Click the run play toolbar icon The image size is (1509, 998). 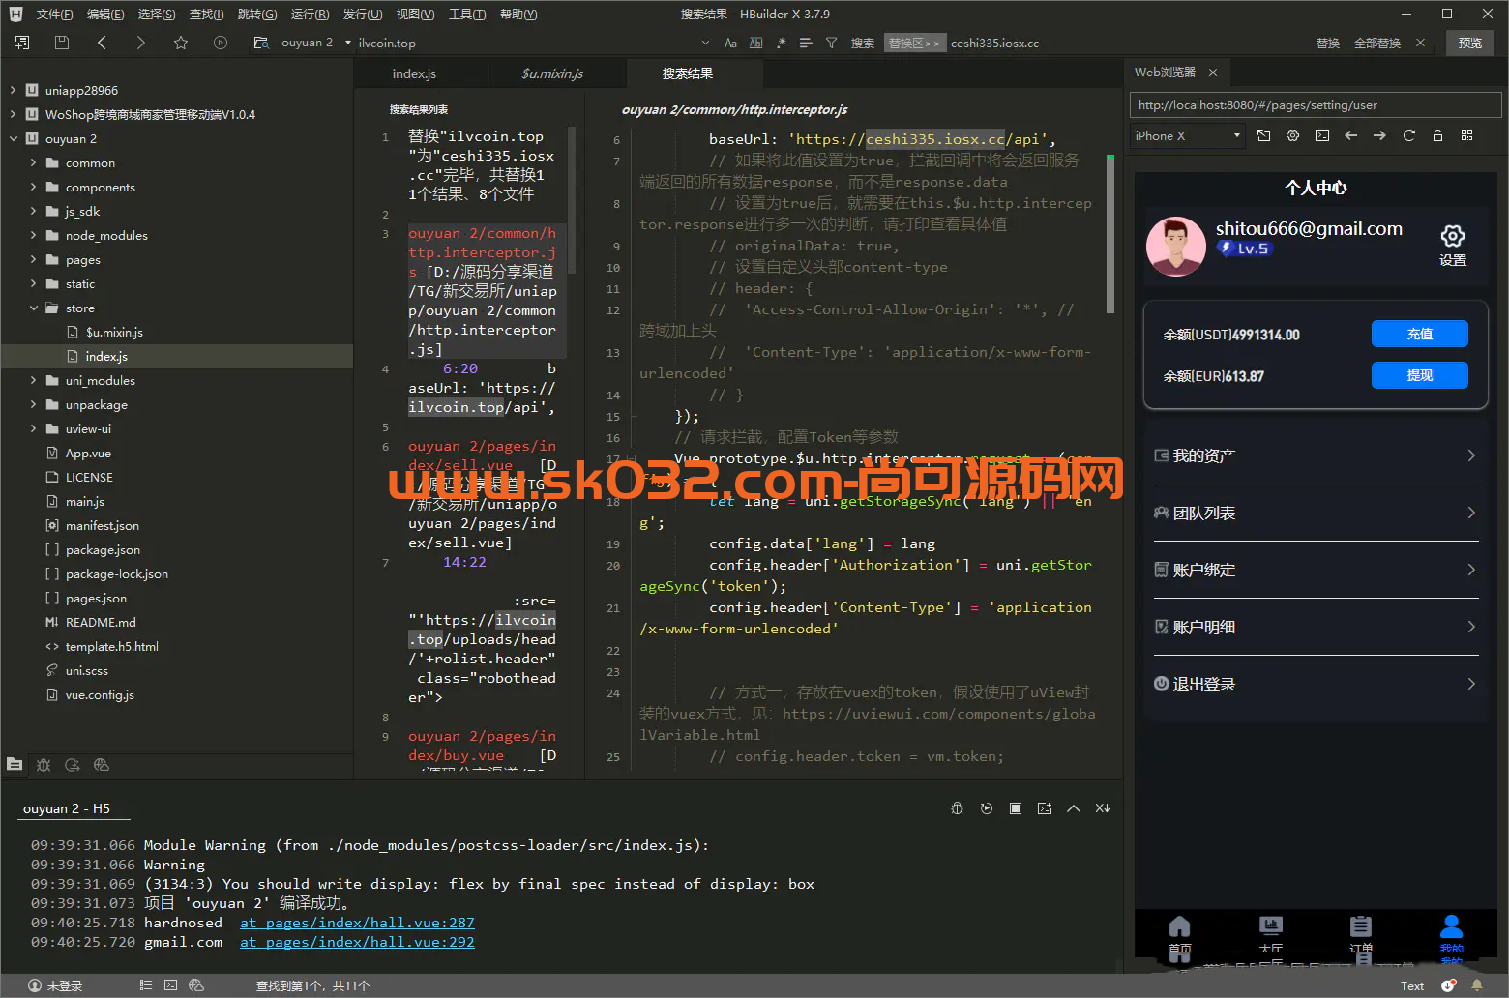pyautogui.click(x=221, y=43)
